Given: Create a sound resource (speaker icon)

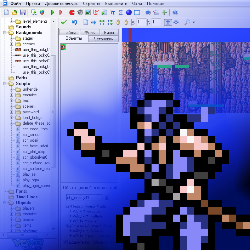Looking at the screenshot, I should pos(80,12).
